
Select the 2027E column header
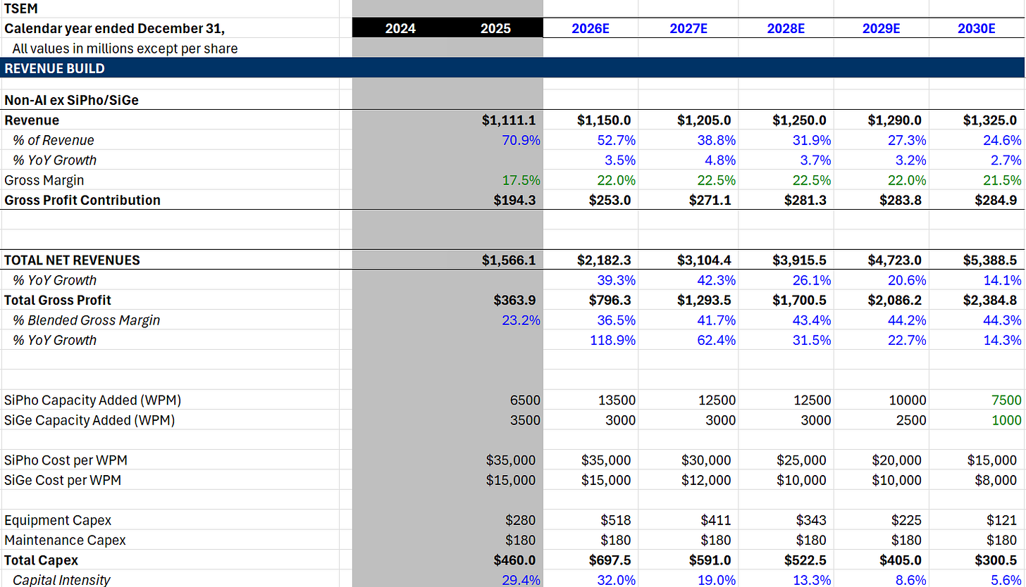click(690, 28)
